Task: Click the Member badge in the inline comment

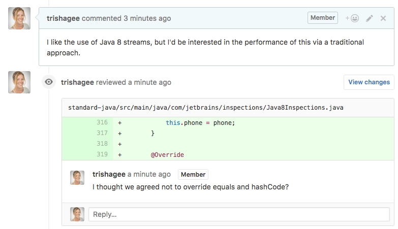Action: 193,175
